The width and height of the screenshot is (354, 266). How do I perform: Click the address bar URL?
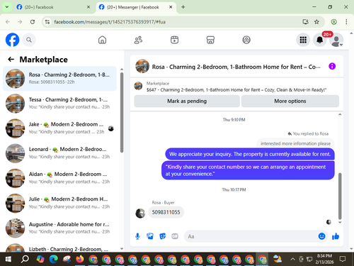point(110,22)
